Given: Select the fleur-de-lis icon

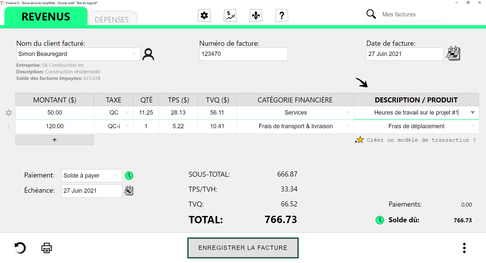Looking at the screenshot, I should [256, 15].
